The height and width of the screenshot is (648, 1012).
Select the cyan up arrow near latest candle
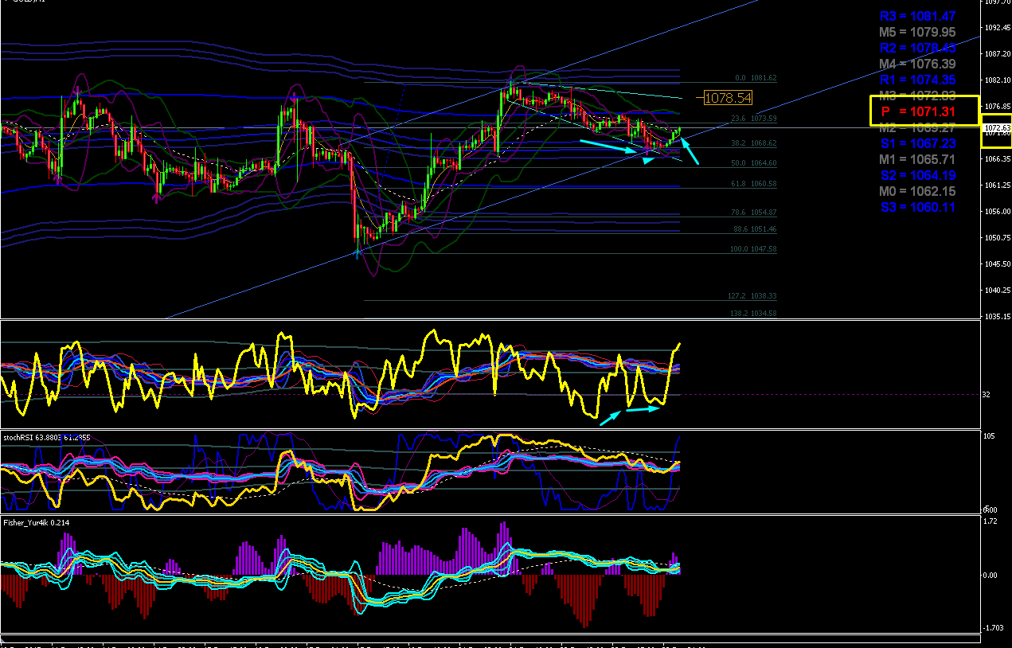690,150
